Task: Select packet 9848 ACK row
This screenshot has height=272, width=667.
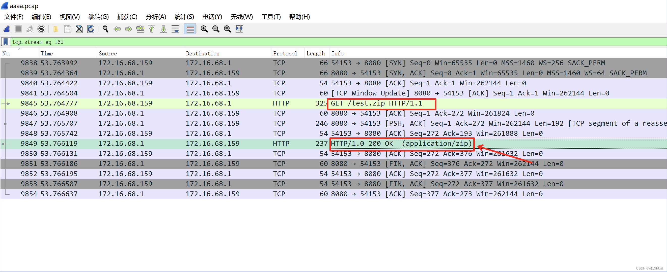Action: [x=334, y=133]
